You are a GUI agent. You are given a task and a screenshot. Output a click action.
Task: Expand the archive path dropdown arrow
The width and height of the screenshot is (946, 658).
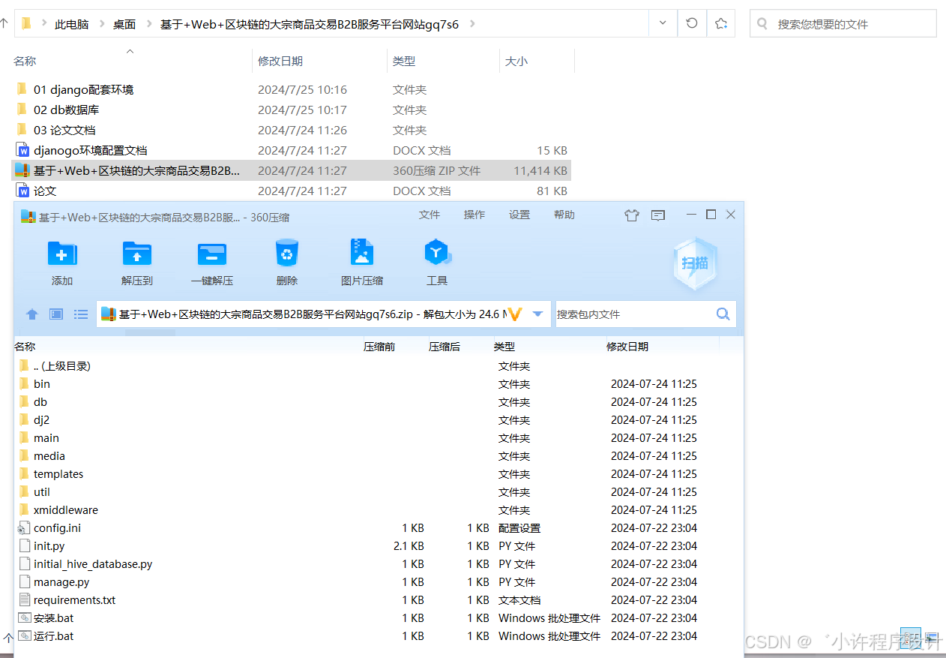coord(537,314)
